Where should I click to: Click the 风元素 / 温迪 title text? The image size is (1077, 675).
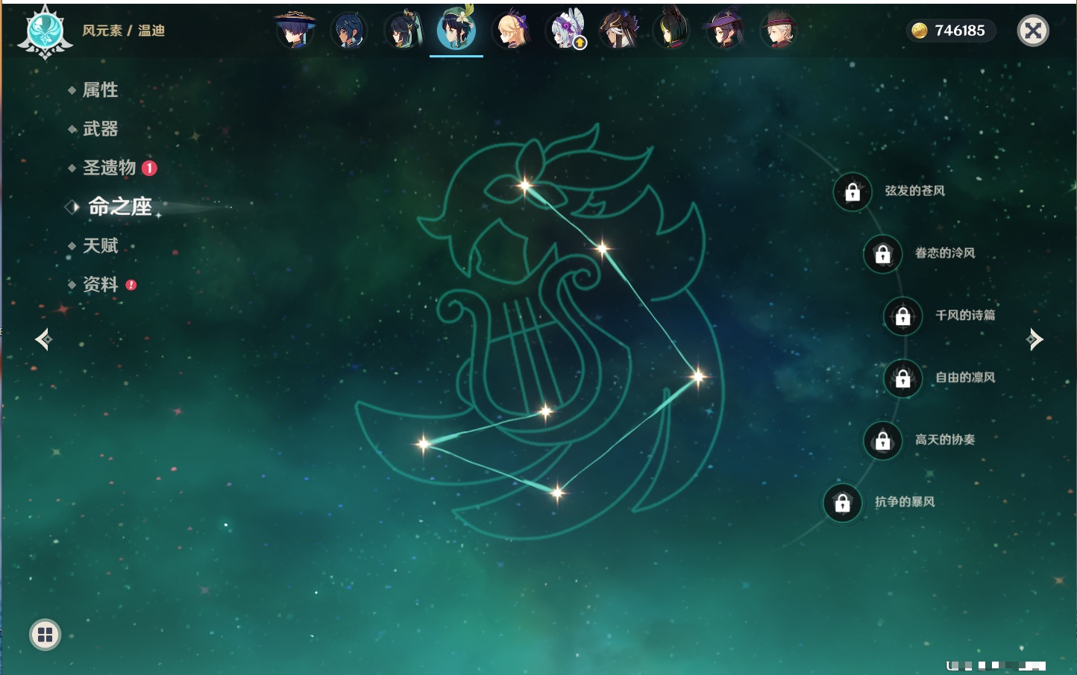tap(124, 31)
